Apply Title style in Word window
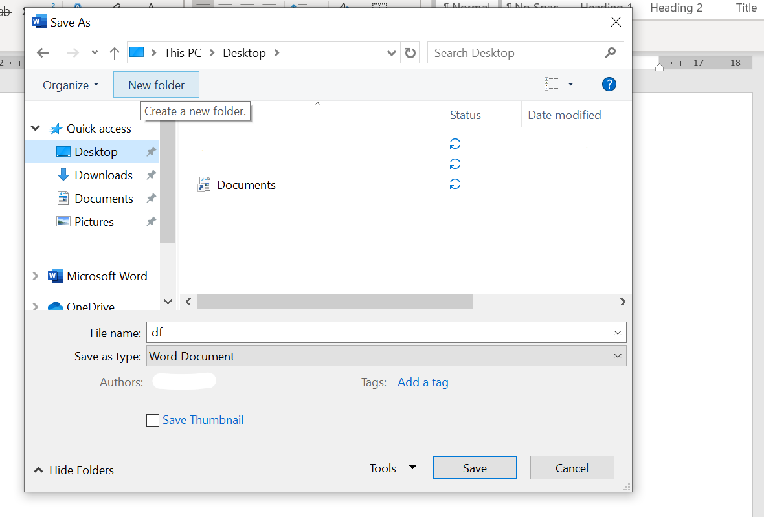The width and height of the screenshot is (764, 517). pyautogui.click(x=747, y=8)
